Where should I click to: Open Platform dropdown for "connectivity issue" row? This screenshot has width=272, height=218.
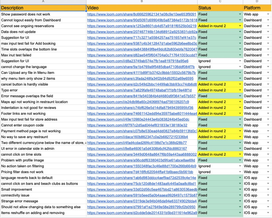268,195
